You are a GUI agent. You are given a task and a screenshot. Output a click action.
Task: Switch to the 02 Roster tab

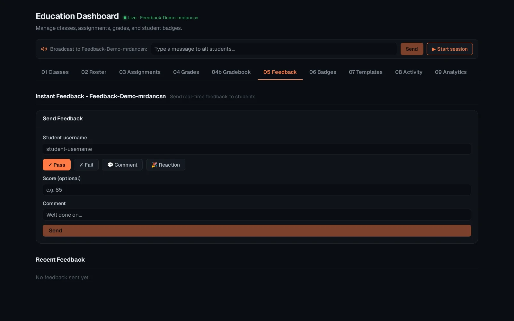(94, 72)
